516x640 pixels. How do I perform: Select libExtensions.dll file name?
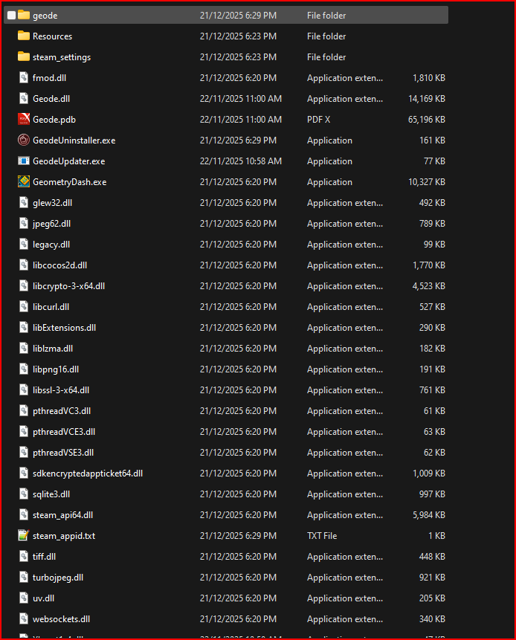64,328
